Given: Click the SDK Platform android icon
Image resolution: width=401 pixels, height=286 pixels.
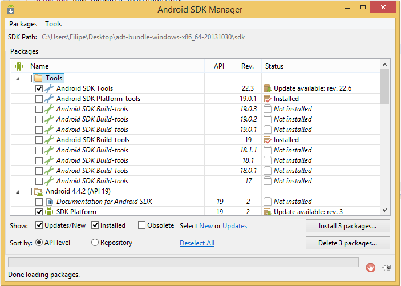Looking at the screenshot, I should pos(49,211).
